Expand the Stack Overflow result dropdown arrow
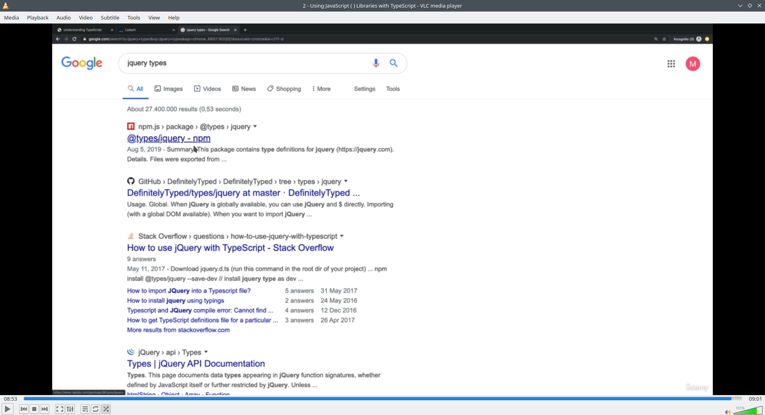 342,236
